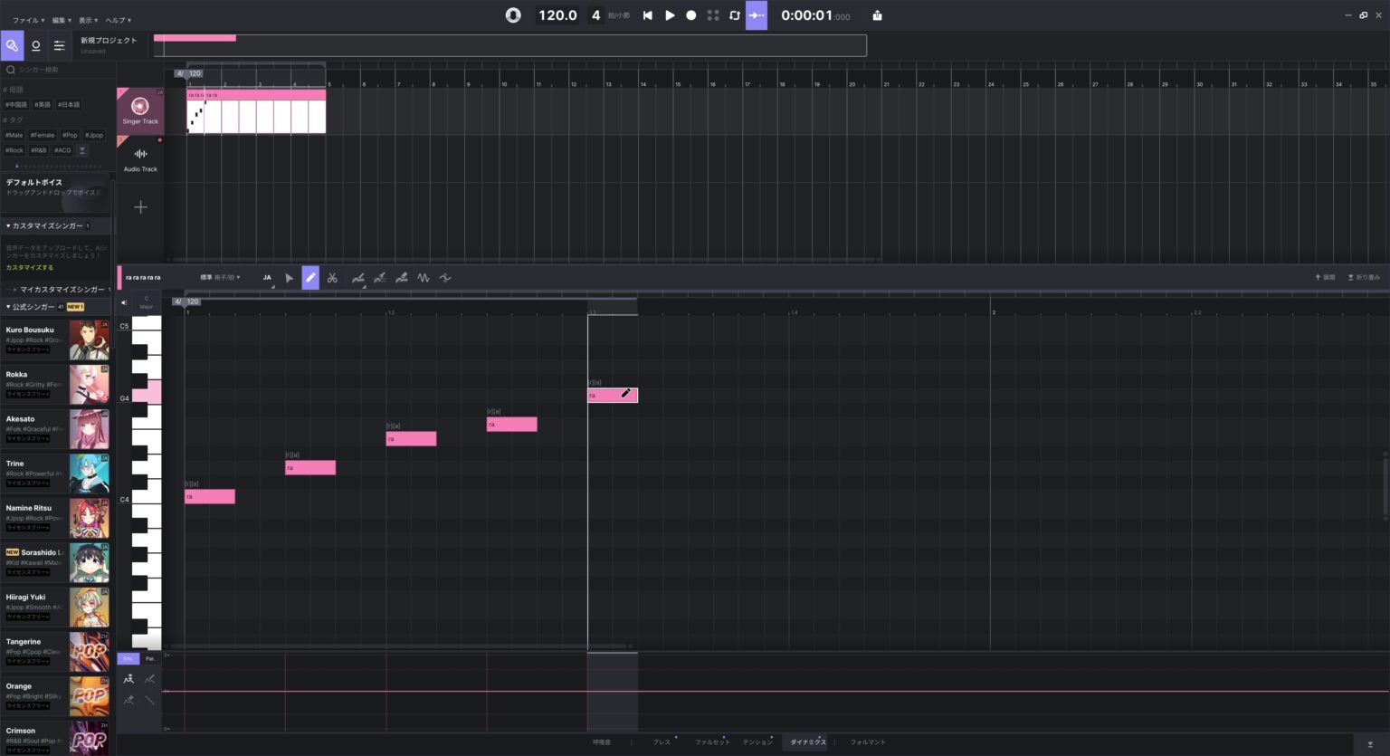1390x756 pixels.
Task: Click the metronome icon in the transport bar
Action: pyautogui.click(x=513, y=15)
